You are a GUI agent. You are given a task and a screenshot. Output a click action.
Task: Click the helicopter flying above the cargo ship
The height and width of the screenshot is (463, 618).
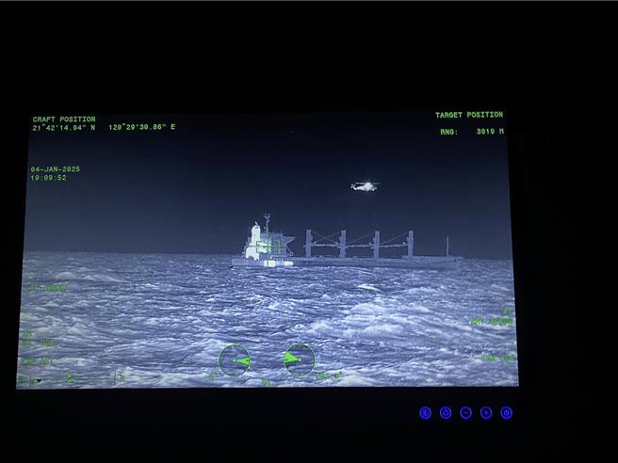coord(365,185)
